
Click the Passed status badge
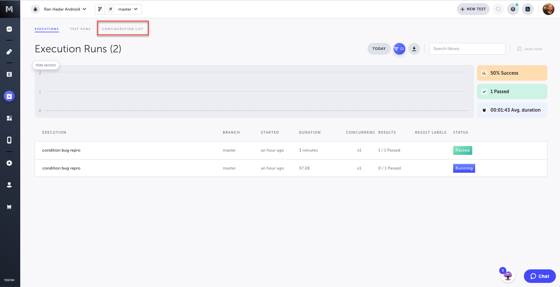point(463,150)
